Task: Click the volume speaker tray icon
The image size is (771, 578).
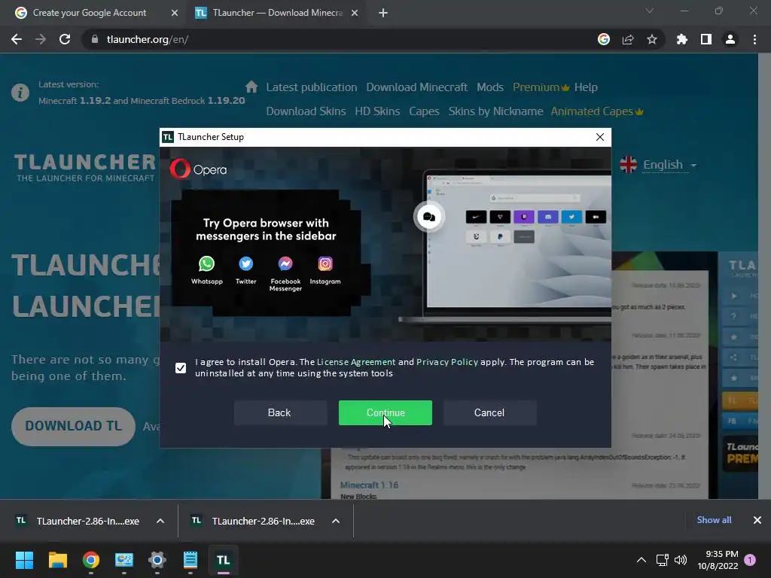Action: pos(681,560)
